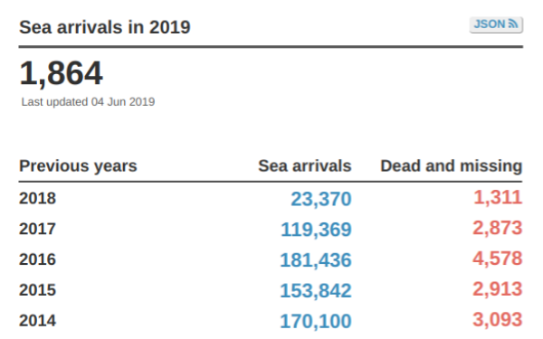Open the 2016 sea arrivals figure 181,436
543x339 pixels.
316,260
